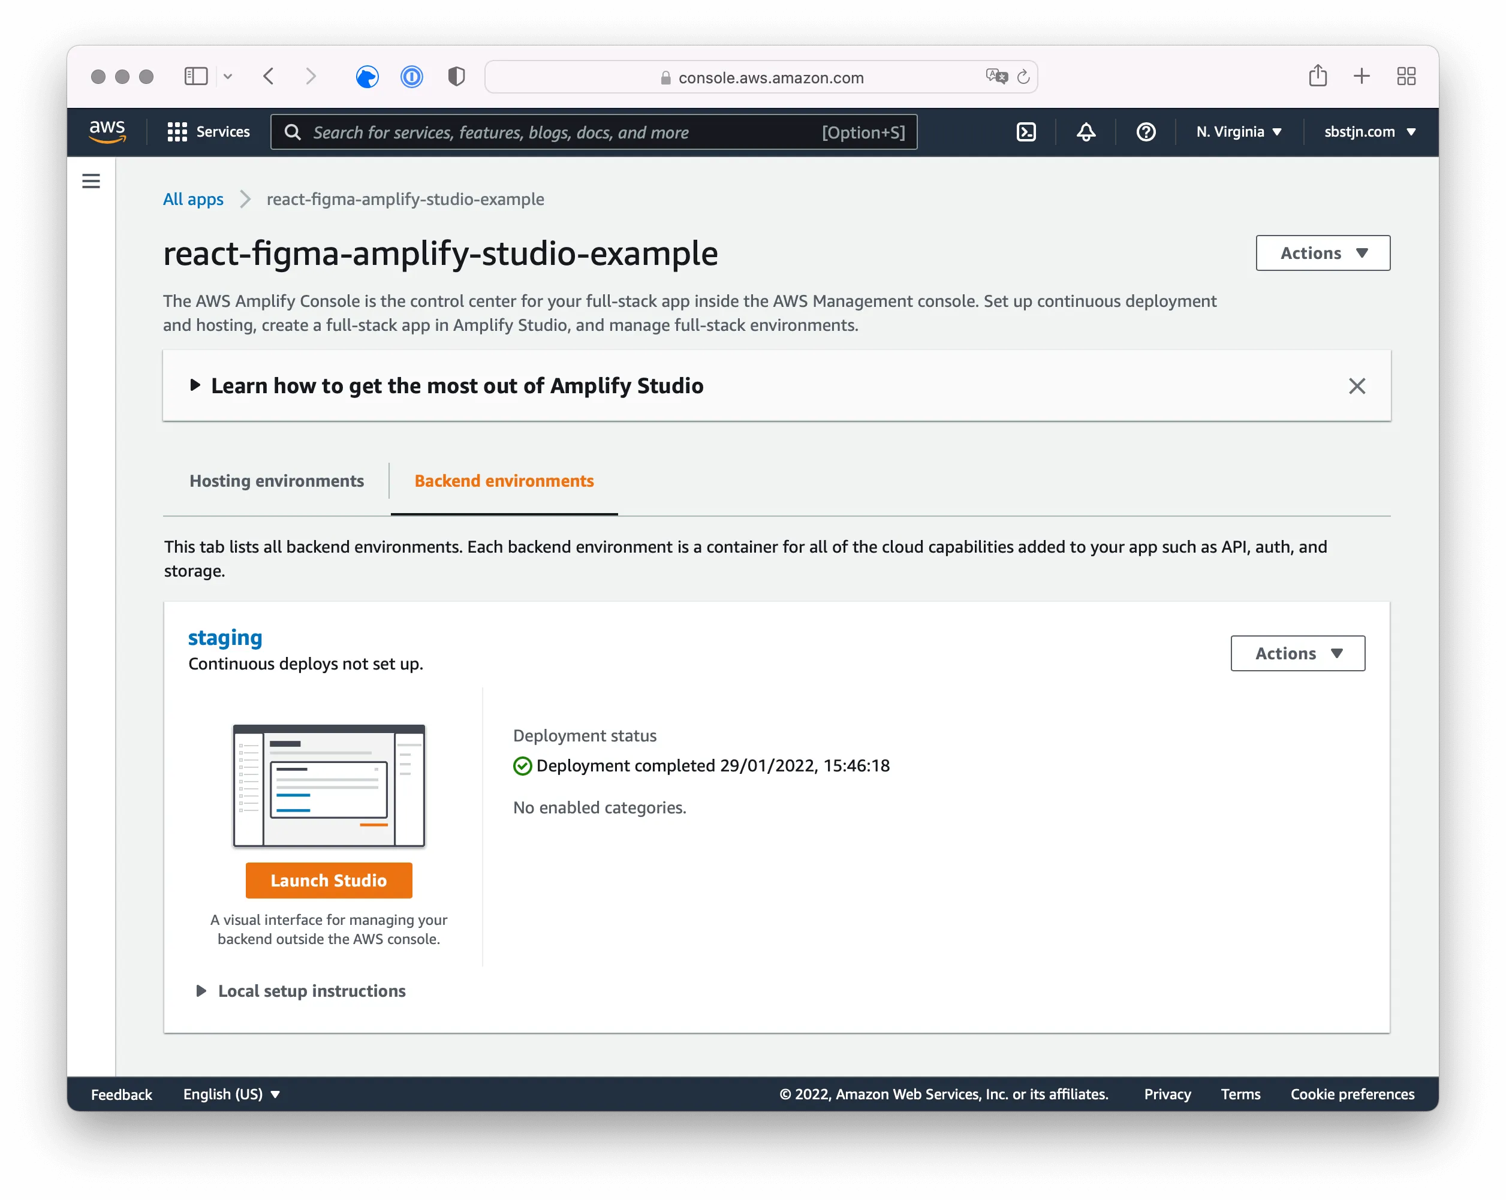
Task: Open the English language selector
Action: pos(230,1094)
